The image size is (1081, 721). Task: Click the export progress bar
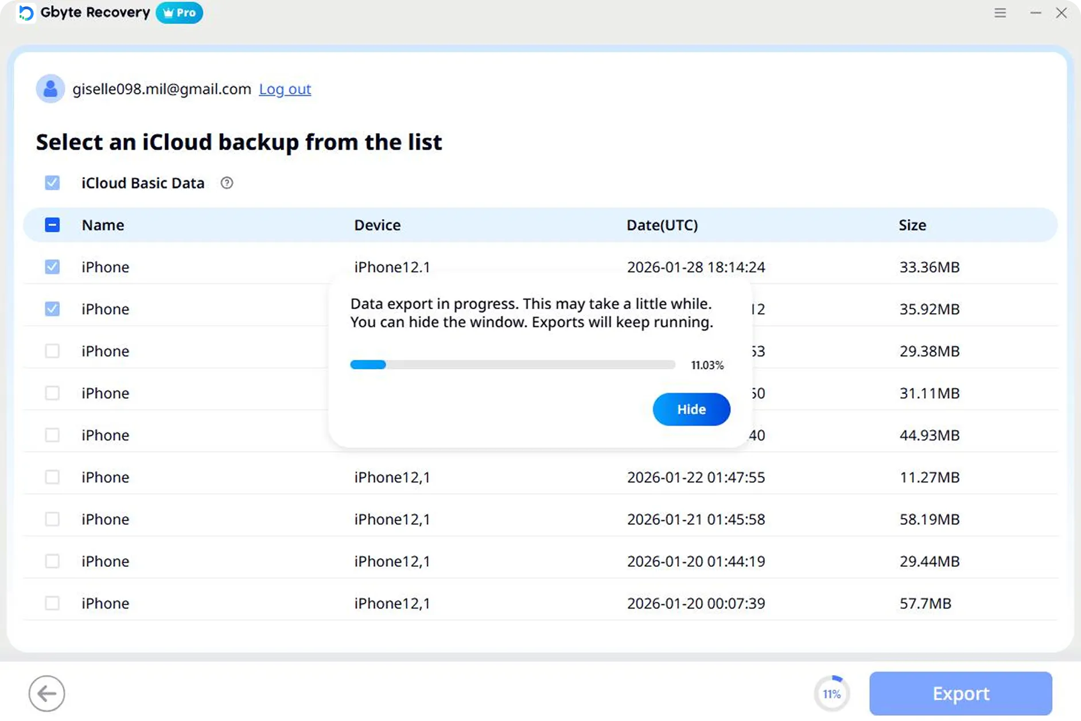click(x=513, y=365)
